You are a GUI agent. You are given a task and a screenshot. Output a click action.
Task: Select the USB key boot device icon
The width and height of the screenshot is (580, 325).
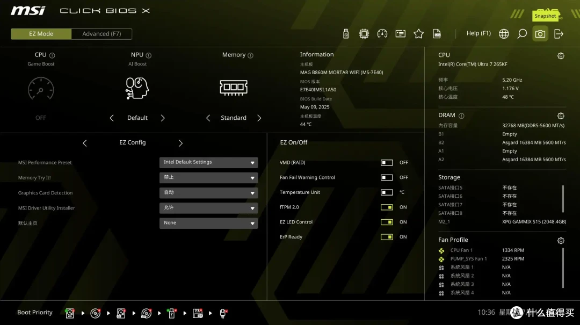tap(172, 313)
